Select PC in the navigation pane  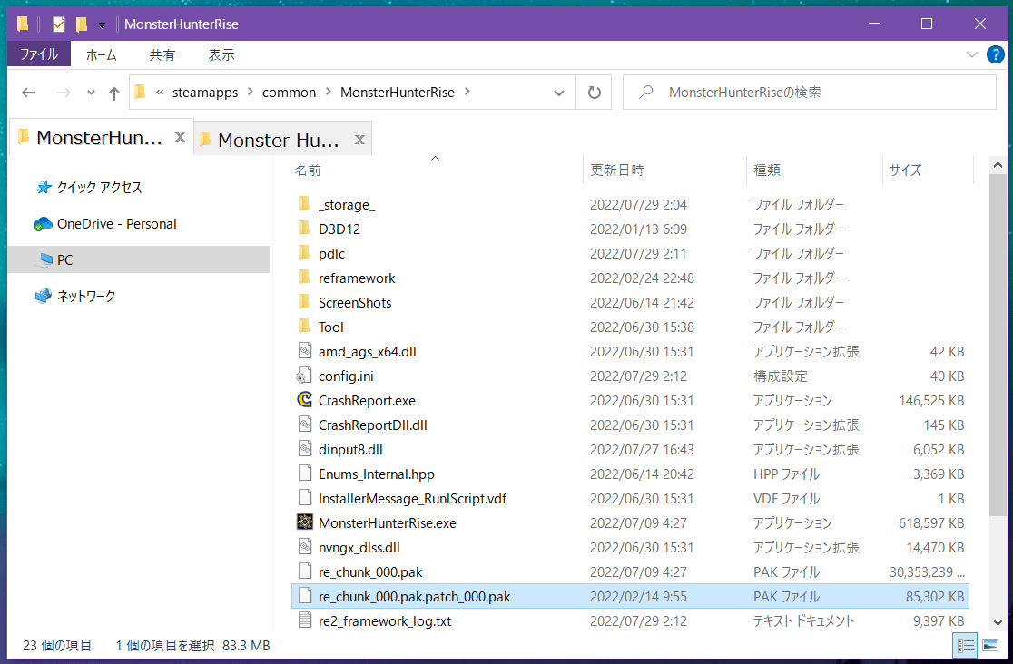[139, 259]
